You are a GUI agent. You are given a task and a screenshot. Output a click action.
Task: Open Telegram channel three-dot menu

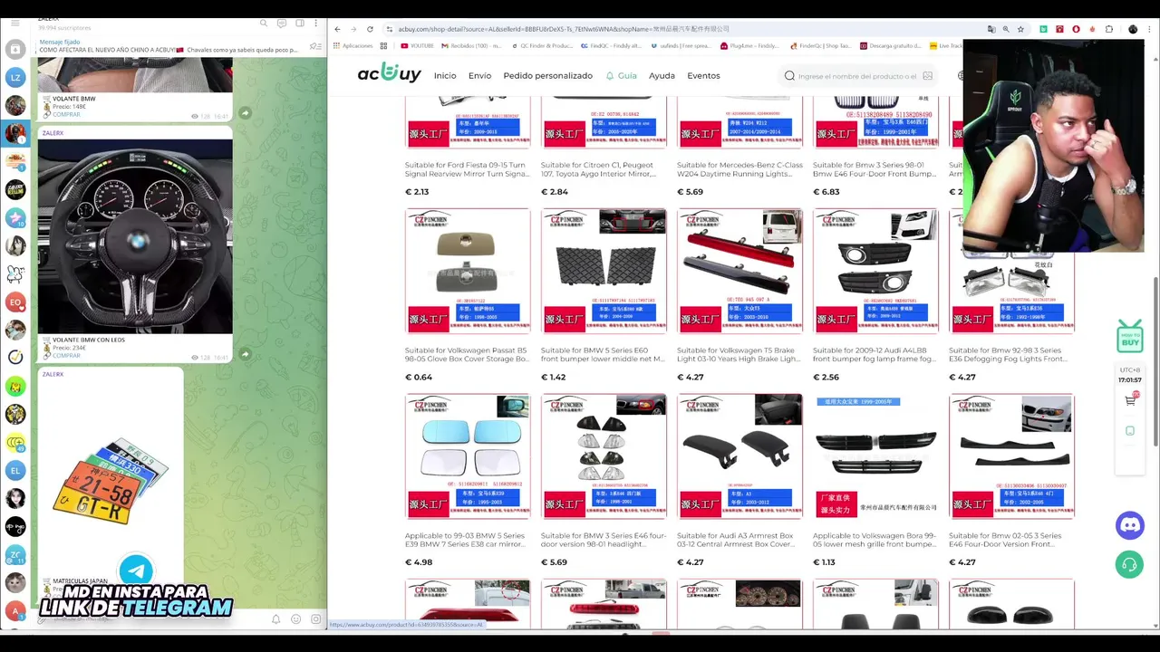point(315,23)
